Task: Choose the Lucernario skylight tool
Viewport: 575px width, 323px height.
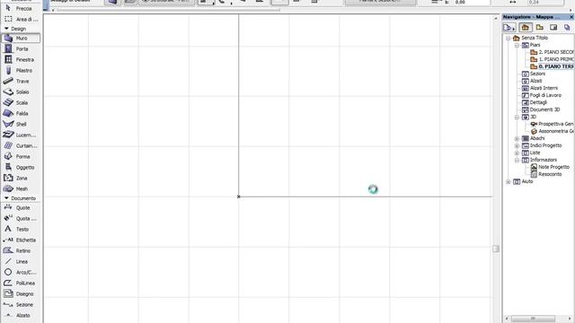Action: pyautogui.click(x=21, y=135)
